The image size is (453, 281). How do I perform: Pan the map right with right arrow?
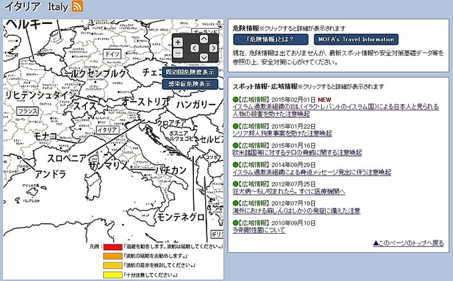pos(213,48)
